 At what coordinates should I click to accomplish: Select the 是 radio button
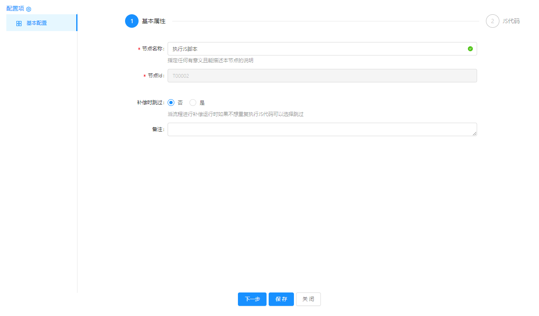pyautogui.click(x=193, y=103)
